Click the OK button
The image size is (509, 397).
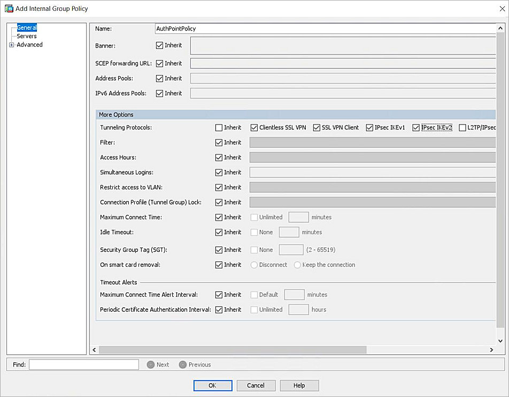(x=212, y=385)
